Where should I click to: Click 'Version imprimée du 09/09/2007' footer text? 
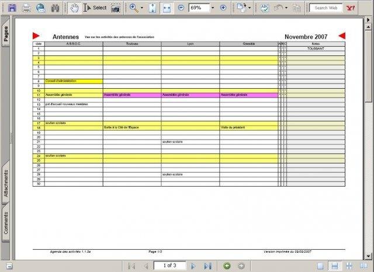point(288,252)
